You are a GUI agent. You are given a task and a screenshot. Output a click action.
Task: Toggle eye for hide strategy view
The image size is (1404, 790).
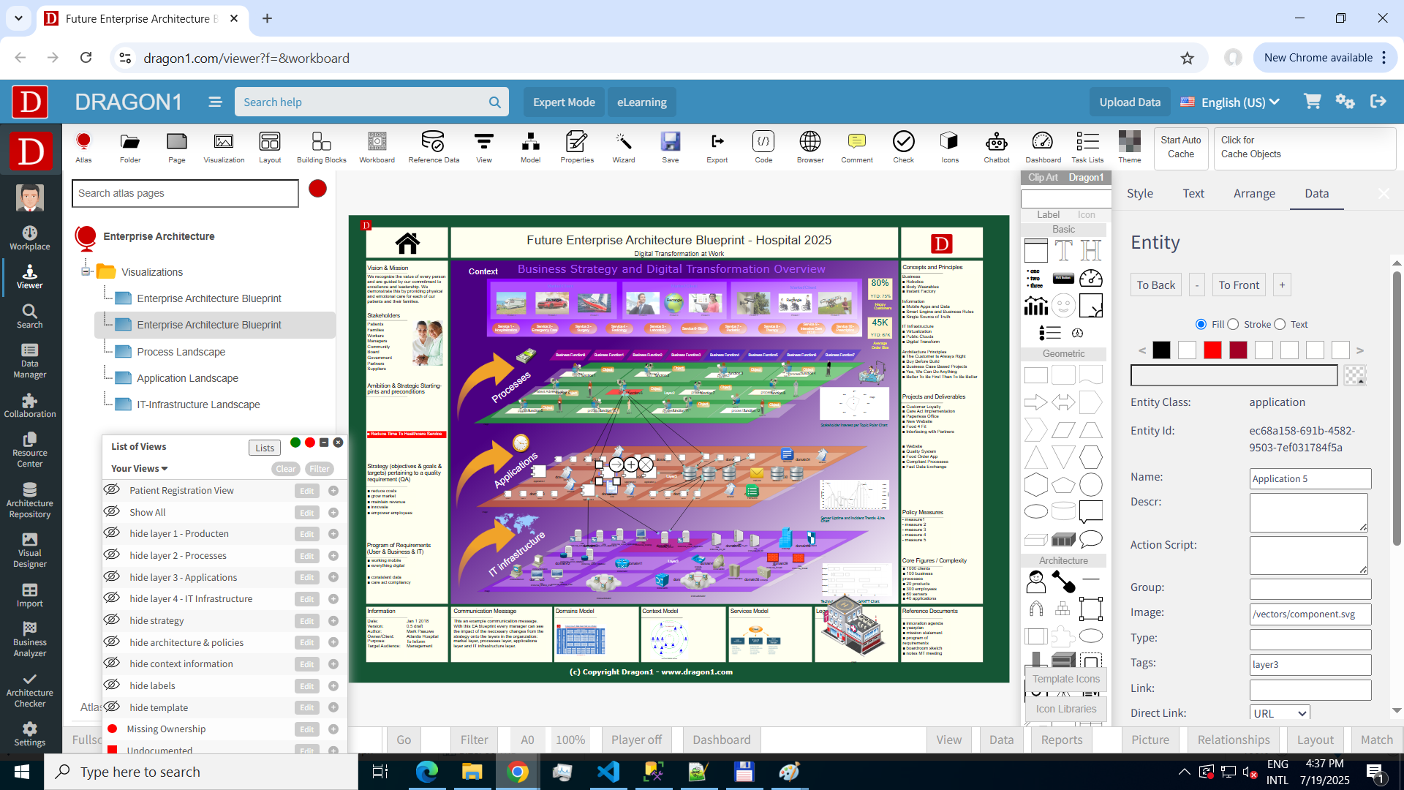point(111,620)
